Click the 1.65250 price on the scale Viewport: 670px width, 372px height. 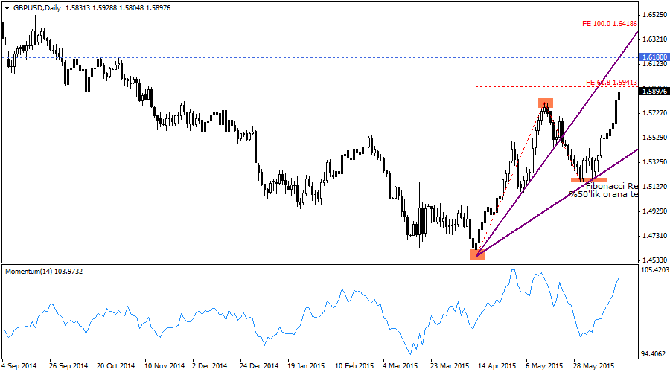click(x=654, y=15)
